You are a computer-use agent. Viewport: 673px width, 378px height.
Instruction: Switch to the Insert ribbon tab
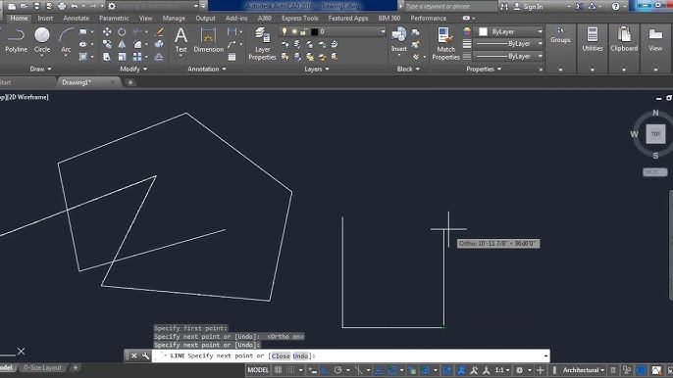point(45,18)
